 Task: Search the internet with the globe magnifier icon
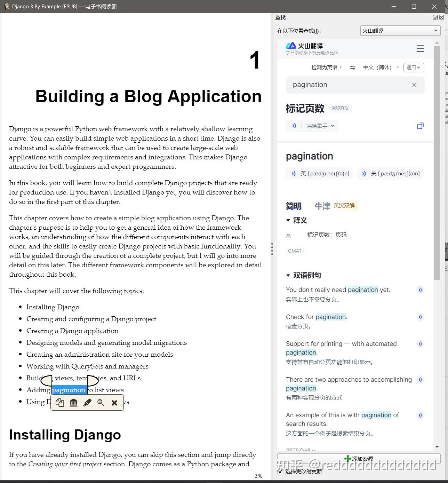pyautogui.click(x=101, y=403)
